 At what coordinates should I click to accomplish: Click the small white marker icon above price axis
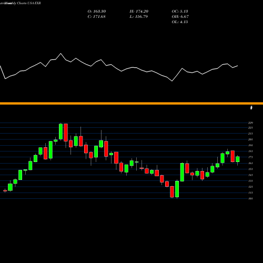click(251, 107)
